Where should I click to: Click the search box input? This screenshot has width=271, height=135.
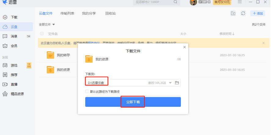point(154,2)
